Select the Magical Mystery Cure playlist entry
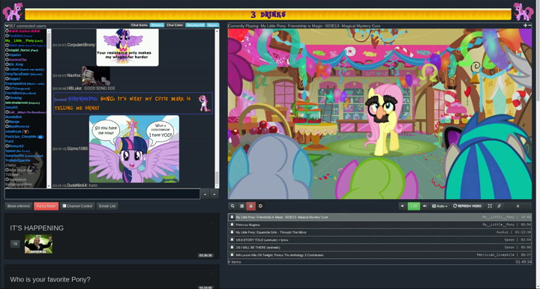540x289 pixels. tap(379, 217)
